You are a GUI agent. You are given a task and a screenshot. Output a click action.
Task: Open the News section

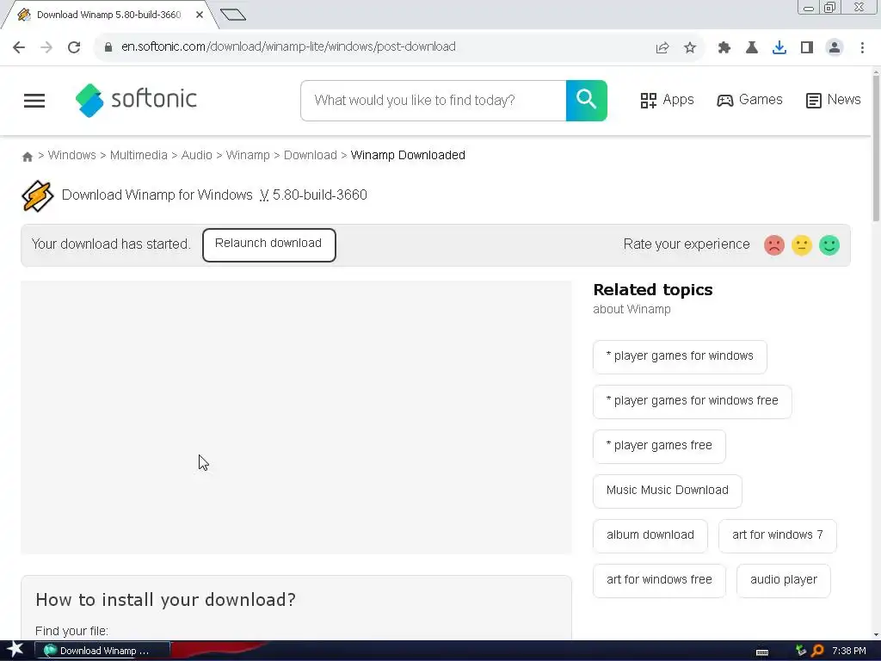coord(833,100)
